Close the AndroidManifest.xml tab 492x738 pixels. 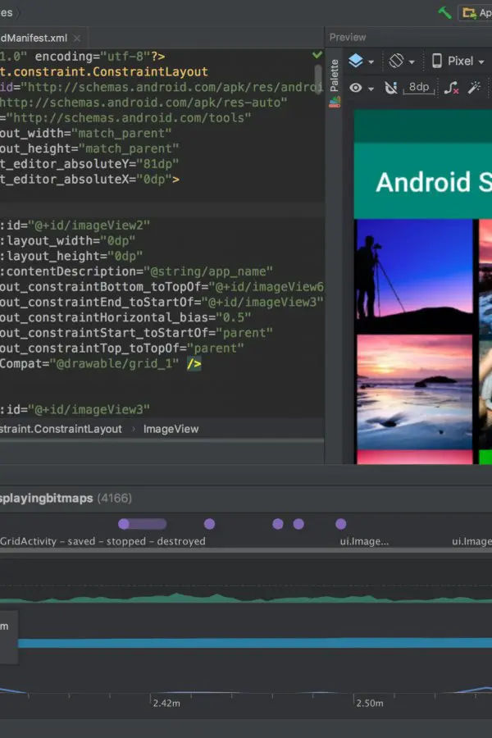coord(77,38)
